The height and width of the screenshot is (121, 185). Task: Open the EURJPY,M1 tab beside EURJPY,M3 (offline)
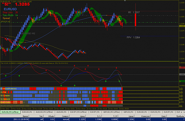pyautogui.click(x=95, y=112)
